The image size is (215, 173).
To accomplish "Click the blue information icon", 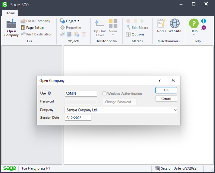I will coord(204,21).
